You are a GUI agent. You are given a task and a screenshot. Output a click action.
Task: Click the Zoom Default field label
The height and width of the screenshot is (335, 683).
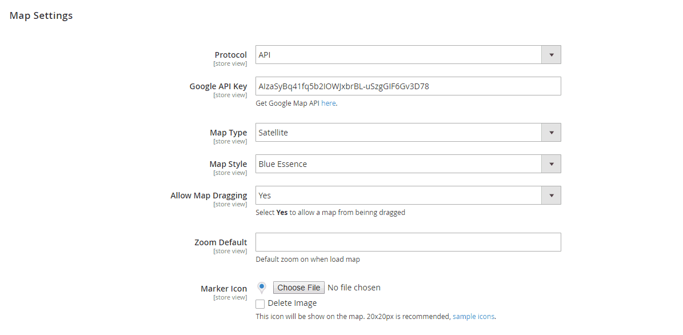221,242
